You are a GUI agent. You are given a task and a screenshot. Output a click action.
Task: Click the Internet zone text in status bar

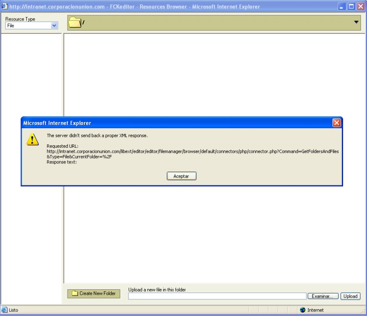315,310
